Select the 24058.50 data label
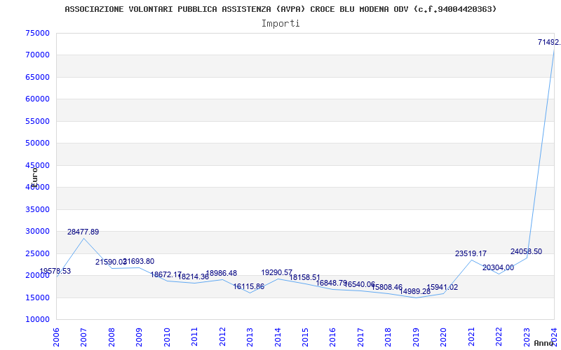 click(527, 251)
